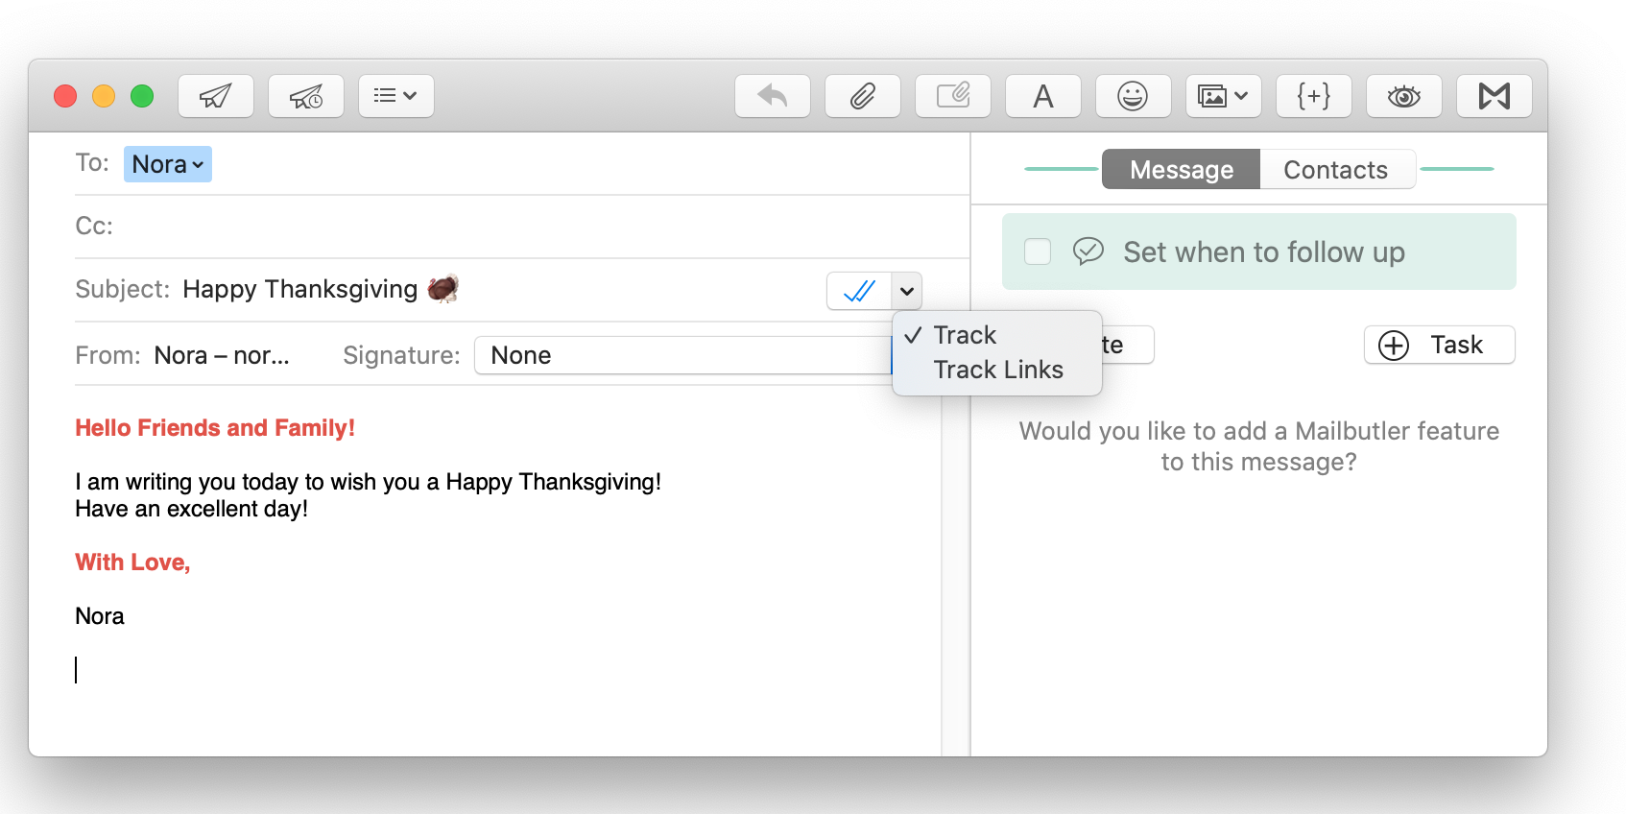Screen dimensions: 1626x814
Task: Click the Set when to follow up label
Action: coord(1264,252)
